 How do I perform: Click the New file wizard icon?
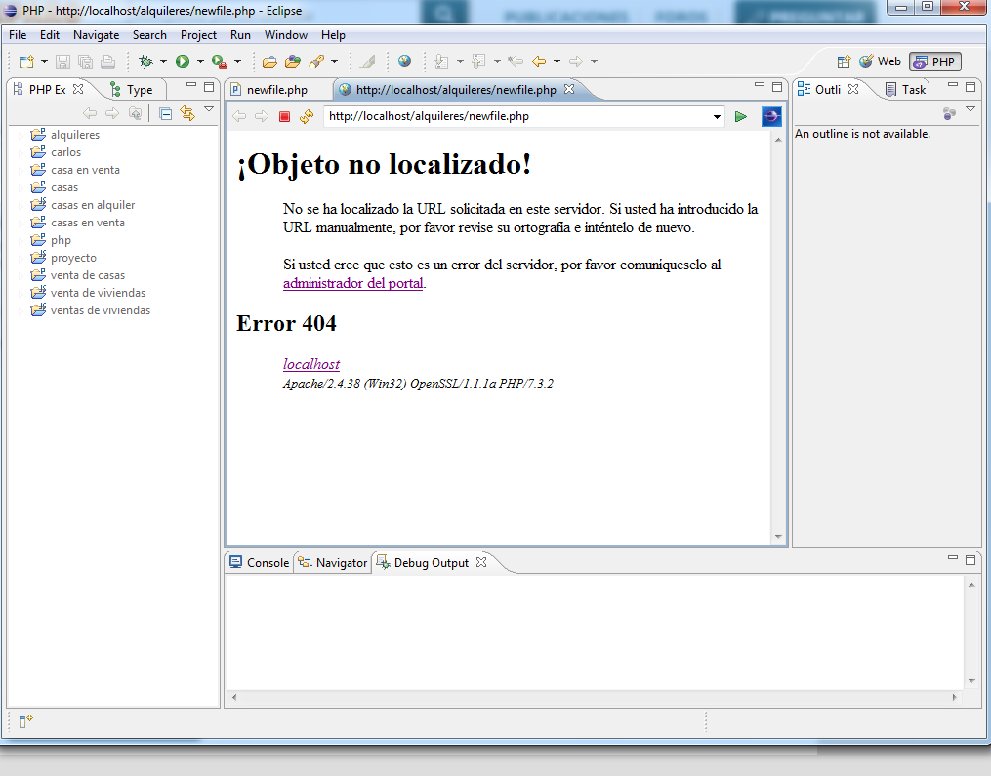(26, 61)
